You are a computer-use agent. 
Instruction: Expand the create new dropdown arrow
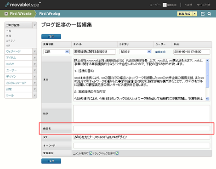(194, 14)
